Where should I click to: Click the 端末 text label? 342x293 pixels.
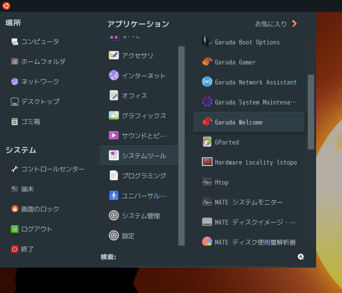click(27, 189)
